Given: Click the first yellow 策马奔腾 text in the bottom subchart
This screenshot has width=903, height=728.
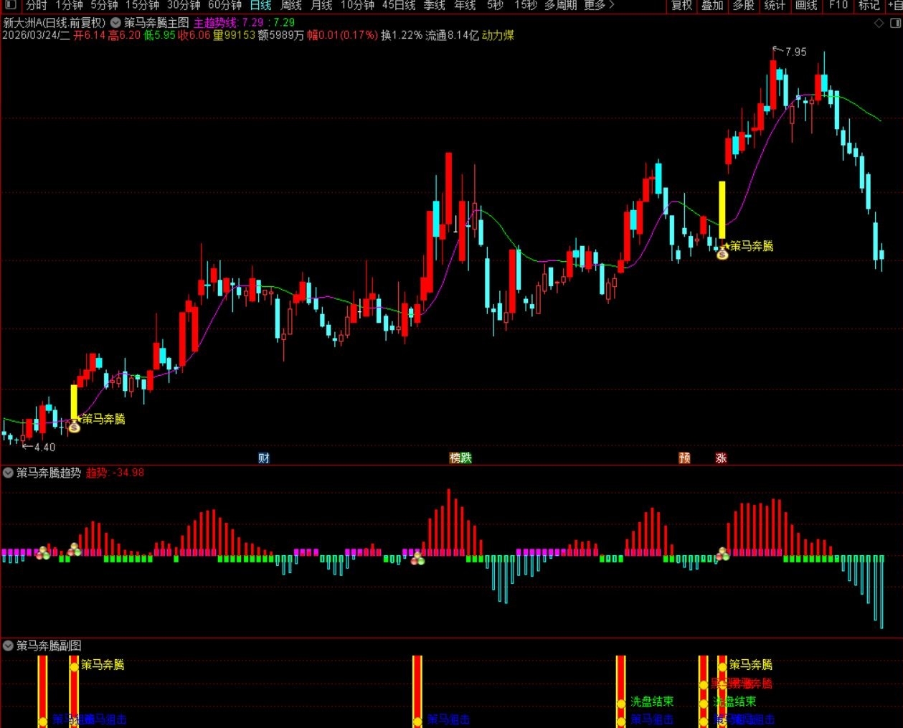Looking at the screenshot, I should tap(103, 665).
